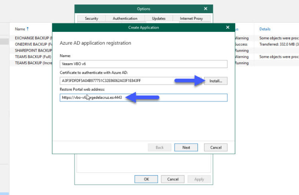
Task: Click the certificate thumbprint field
Action: [x=132, y=81]
